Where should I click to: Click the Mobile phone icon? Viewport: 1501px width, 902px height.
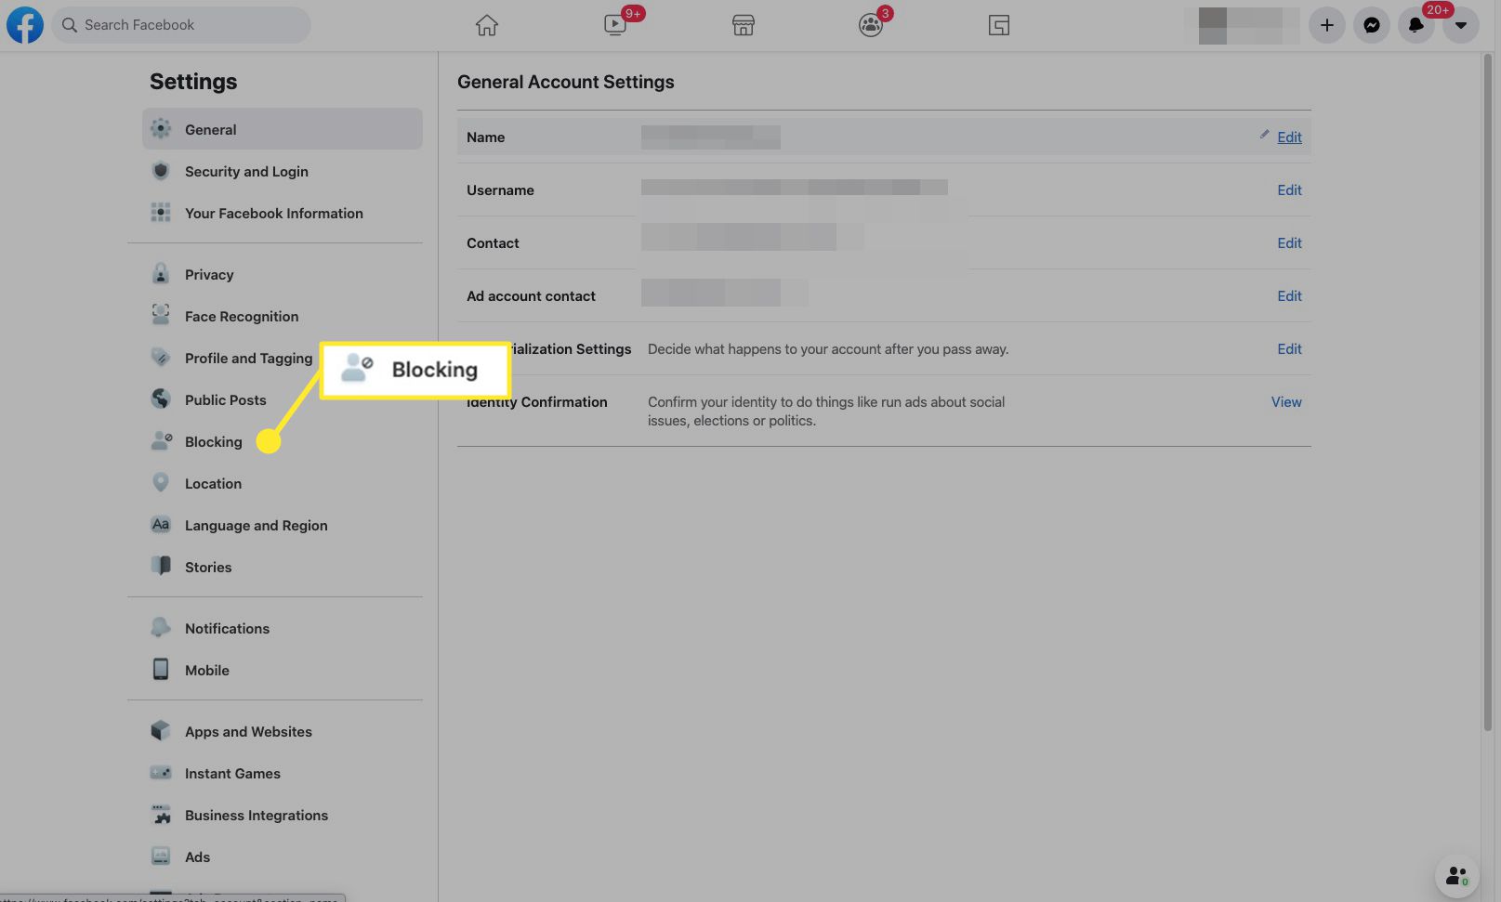(x=161, y=670)
